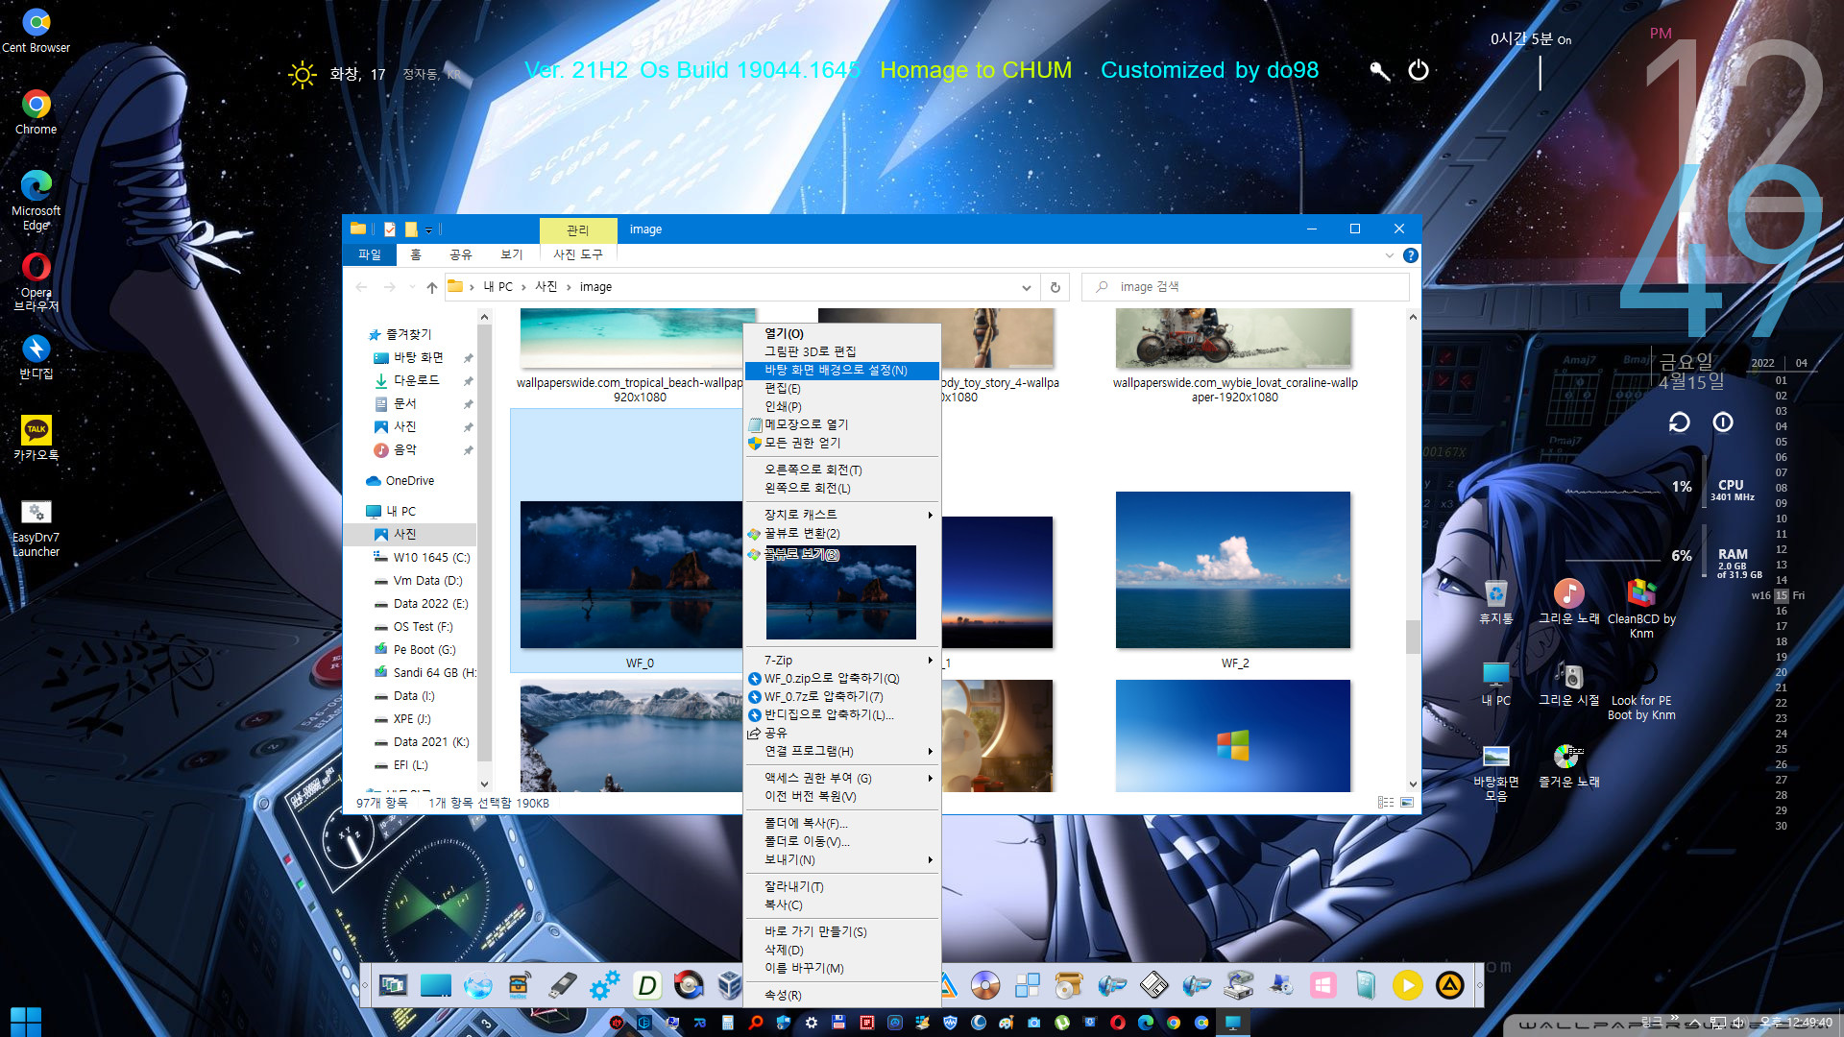Open the 반디집 desktop icon
This screenshot has height=1037, width=1844.
pyautogui.click(x=36, y=356)
